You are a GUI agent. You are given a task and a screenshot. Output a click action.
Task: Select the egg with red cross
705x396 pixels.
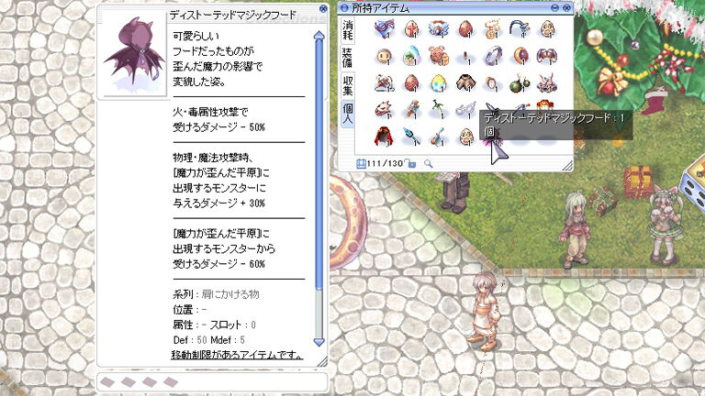pos(411,29)
